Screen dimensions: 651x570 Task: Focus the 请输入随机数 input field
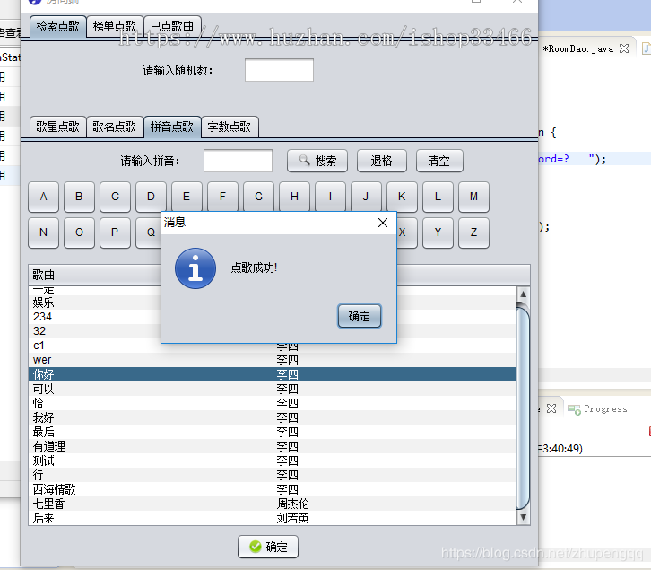(279, 70)
